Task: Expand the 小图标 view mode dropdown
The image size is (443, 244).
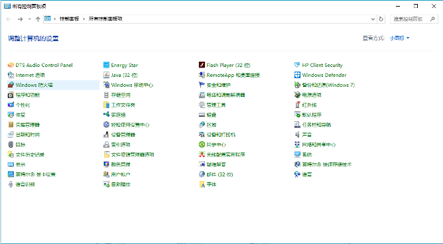Action: (399, 38)
